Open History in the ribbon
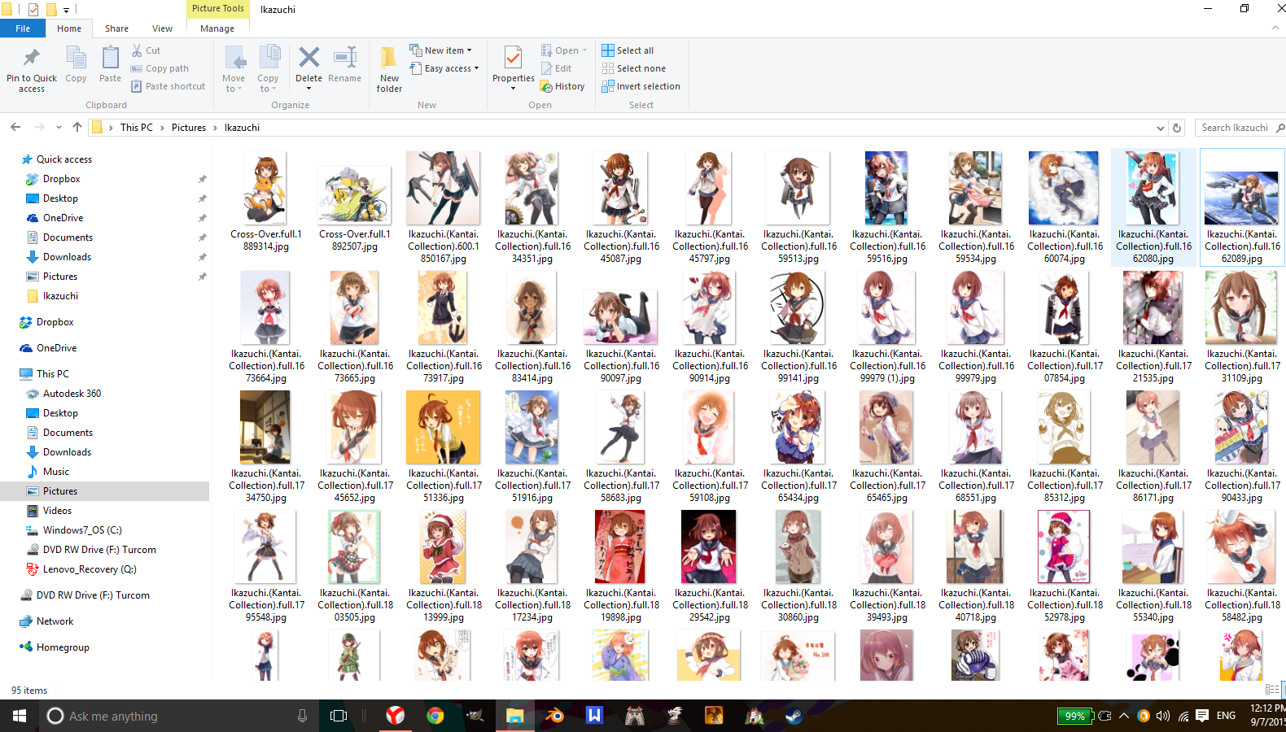This screenshot has height=732, width=1286. [x=562, y=86]
